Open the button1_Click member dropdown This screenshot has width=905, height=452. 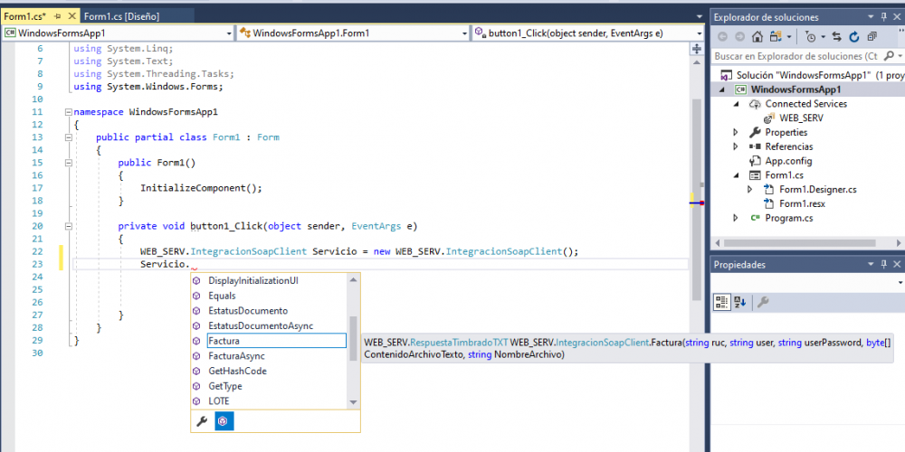pyautogui.click(x=698, y=33)
